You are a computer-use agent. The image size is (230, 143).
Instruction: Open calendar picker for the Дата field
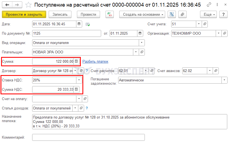click(79, 24)
